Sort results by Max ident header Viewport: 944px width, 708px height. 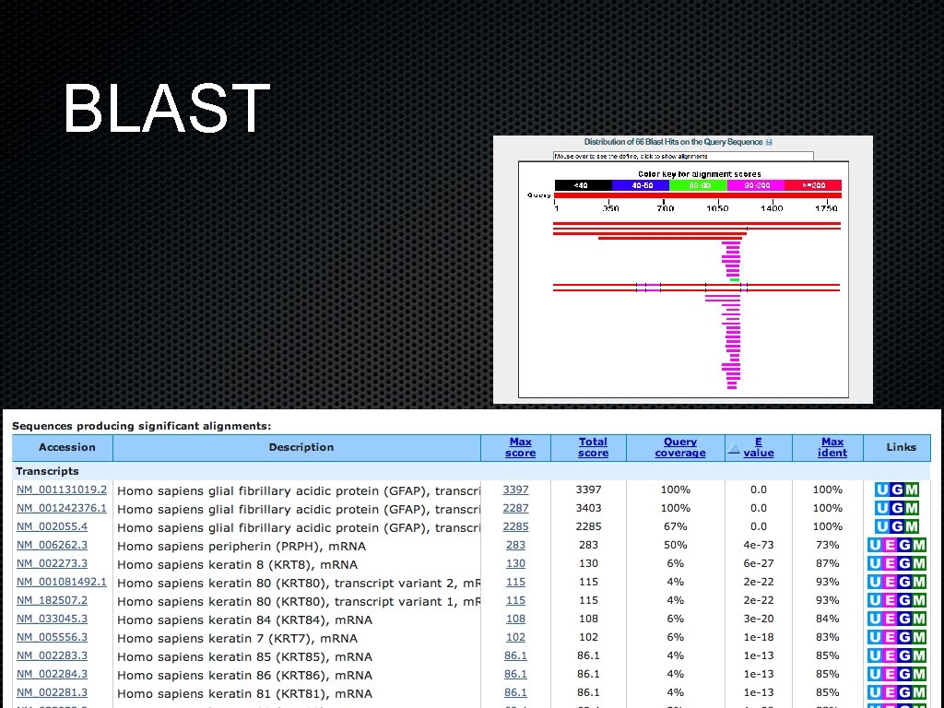click(x=832, y=447)
